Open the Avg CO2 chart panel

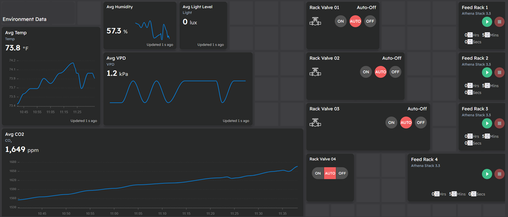(156, 182)
